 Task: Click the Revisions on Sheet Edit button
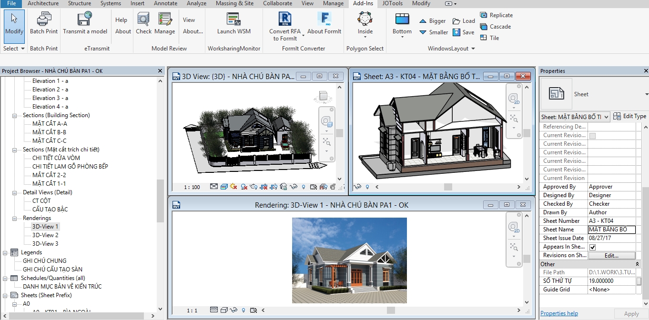pyautogui.click(x=612, y=256)
